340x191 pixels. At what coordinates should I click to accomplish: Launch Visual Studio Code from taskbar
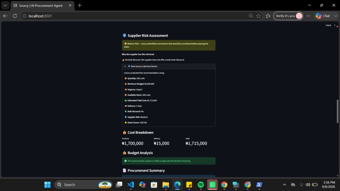pyautogui.click(x=130, y=185)
